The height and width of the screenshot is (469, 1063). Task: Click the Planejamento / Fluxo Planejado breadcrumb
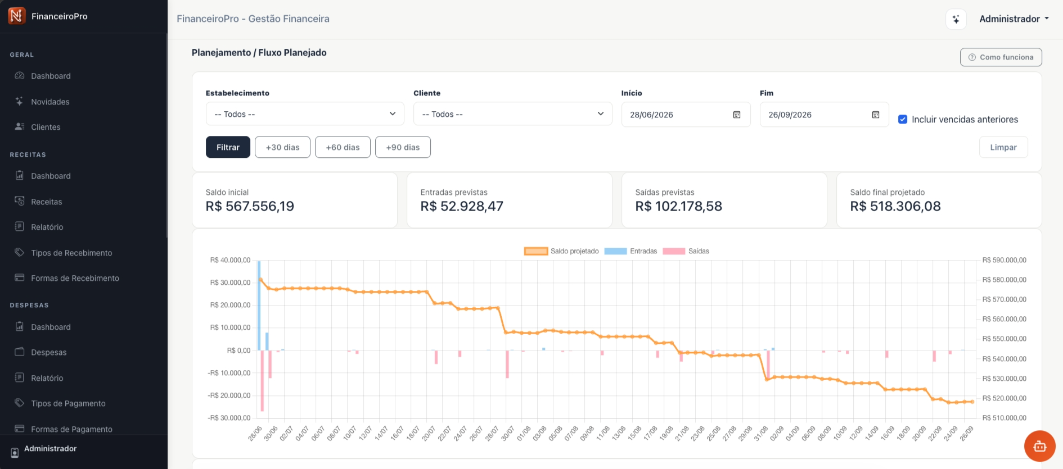click(259, 53)
